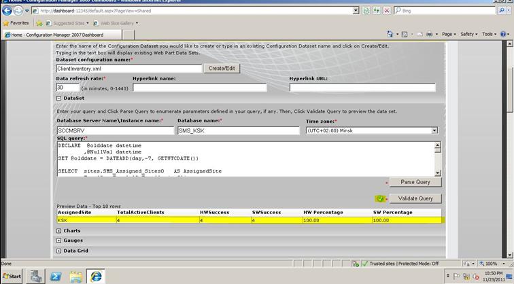Click the SW Percentage value 100.00
514x284 pixels.
pyautogui.click(x=381, y=220)
